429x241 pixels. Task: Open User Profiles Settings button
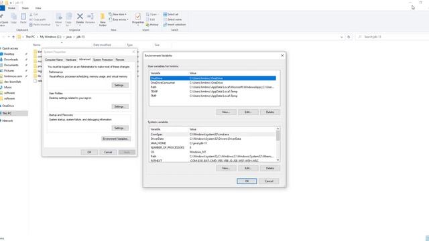tap(120, 106)
